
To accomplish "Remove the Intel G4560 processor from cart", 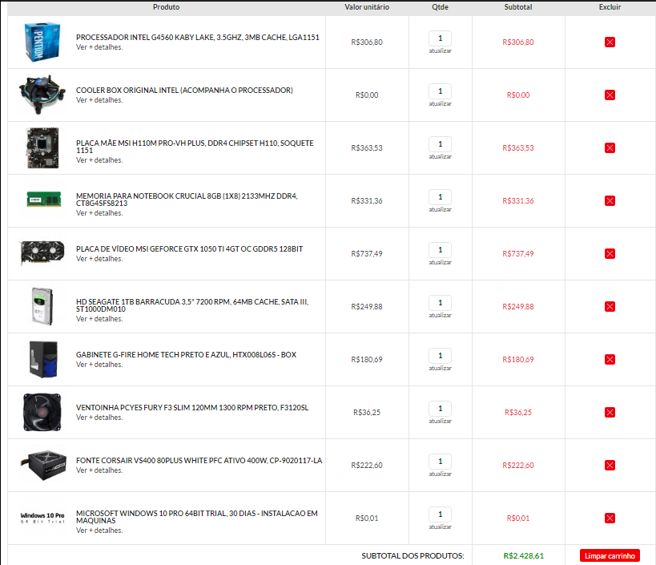I will click(610, 42).
